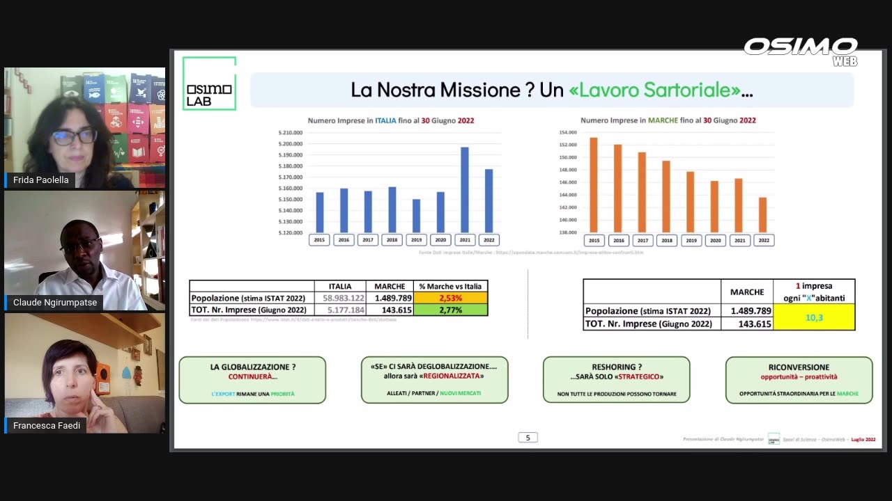892x501 pixels.
Task: Click the slide page number 5
Action: (x=528, y=438)
